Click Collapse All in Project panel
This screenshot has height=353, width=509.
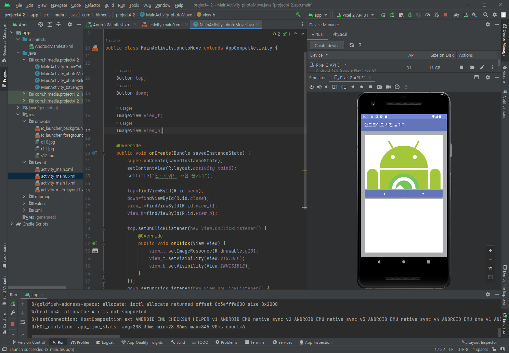point(58,24)
